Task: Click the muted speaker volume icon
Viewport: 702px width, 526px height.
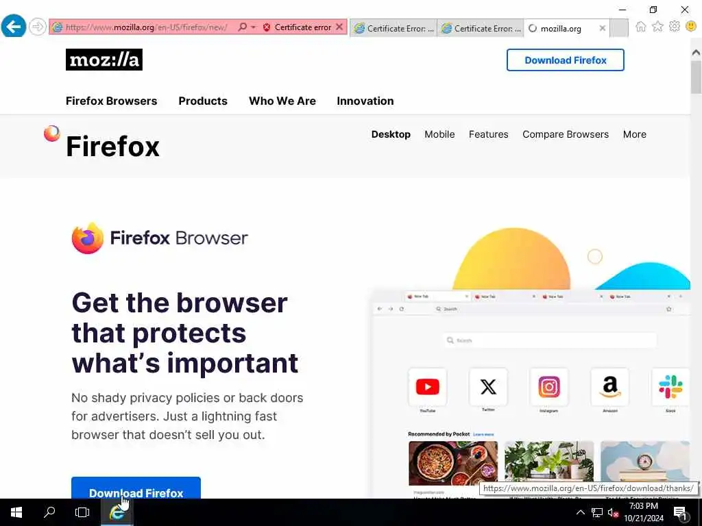Action: click(x=613, y=512)
